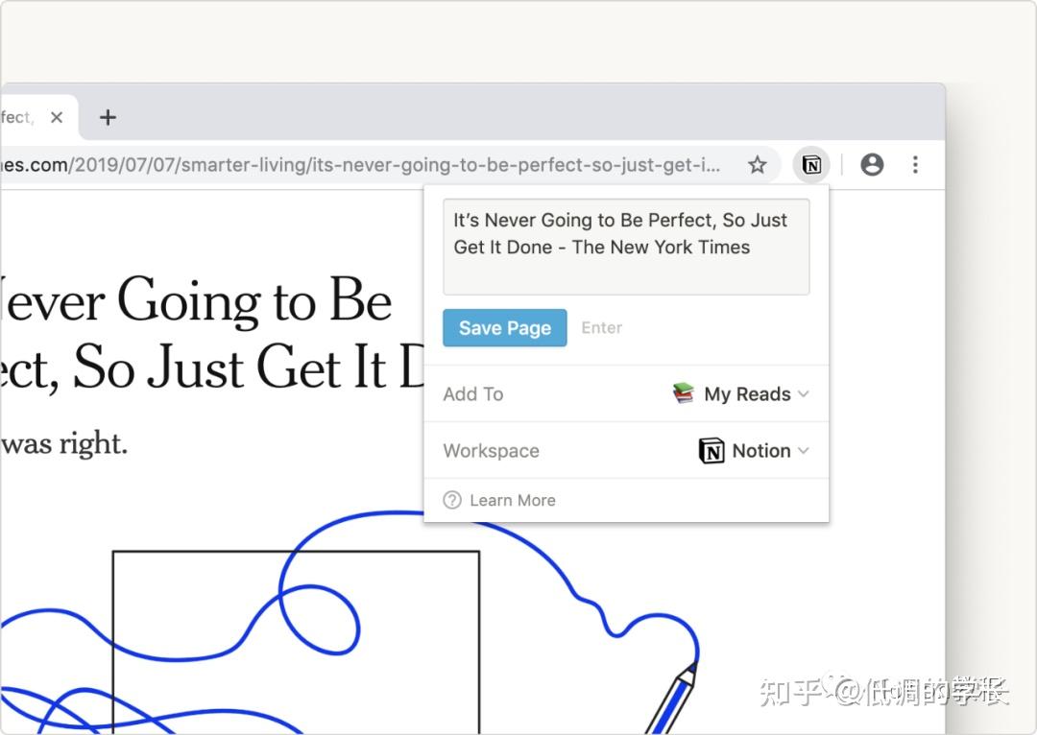Open the Add To destination dropdown

point(747,393)
